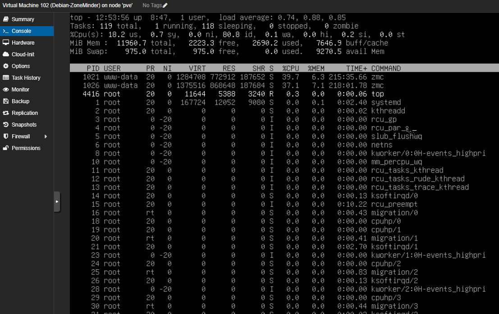The width and height of the screenshot is (499, 314).
Task: Click the Console terminal prompt icon
Action: 6,31
